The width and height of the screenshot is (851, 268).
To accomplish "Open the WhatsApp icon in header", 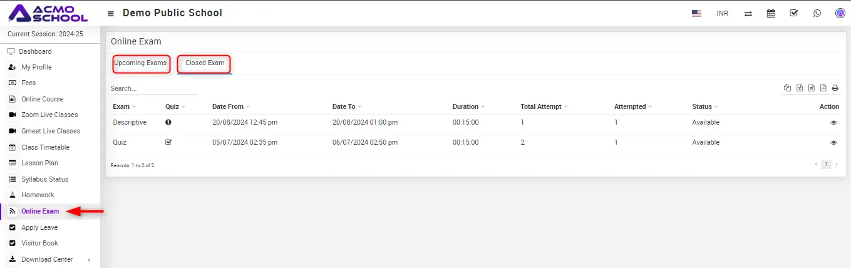I will point(817,13).
